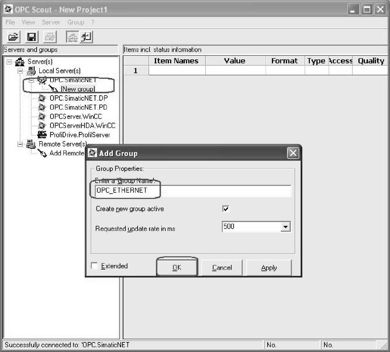Click 'Successfully connected to' status bar text

tap(67, 345)
